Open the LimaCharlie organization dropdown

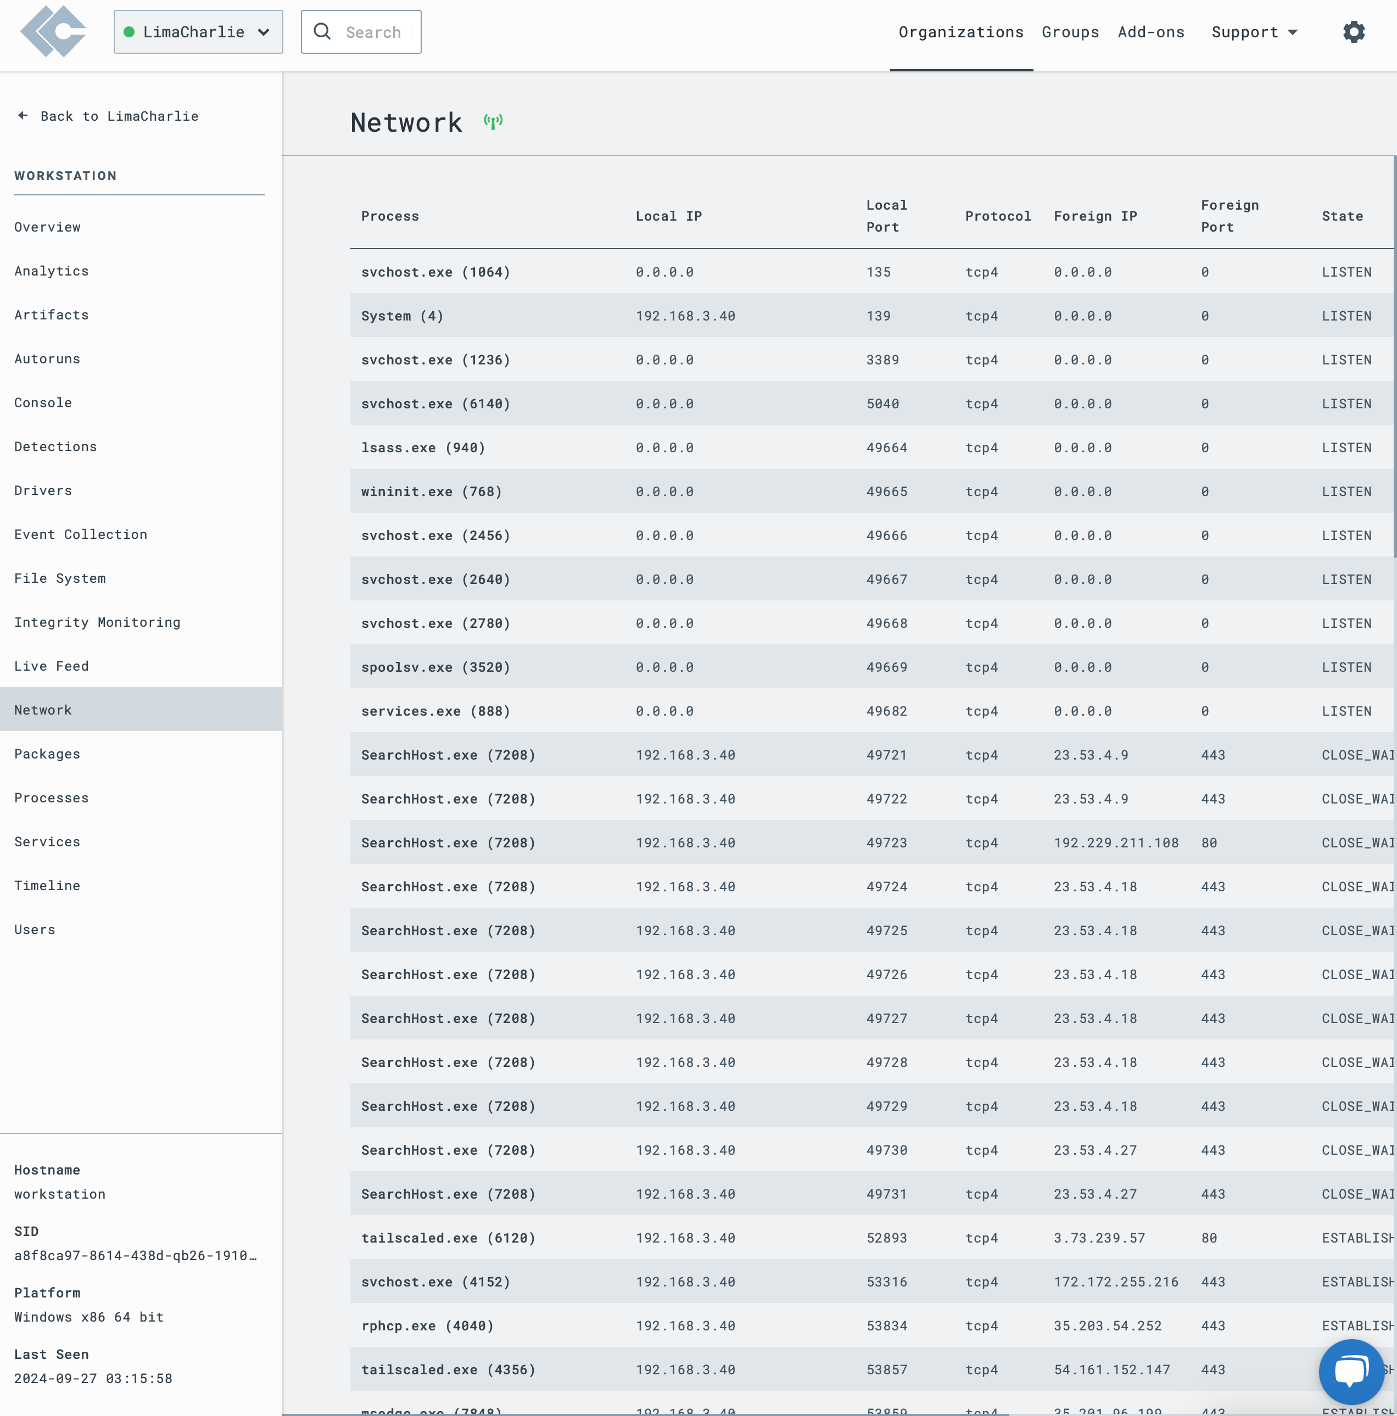coord(198,31)
